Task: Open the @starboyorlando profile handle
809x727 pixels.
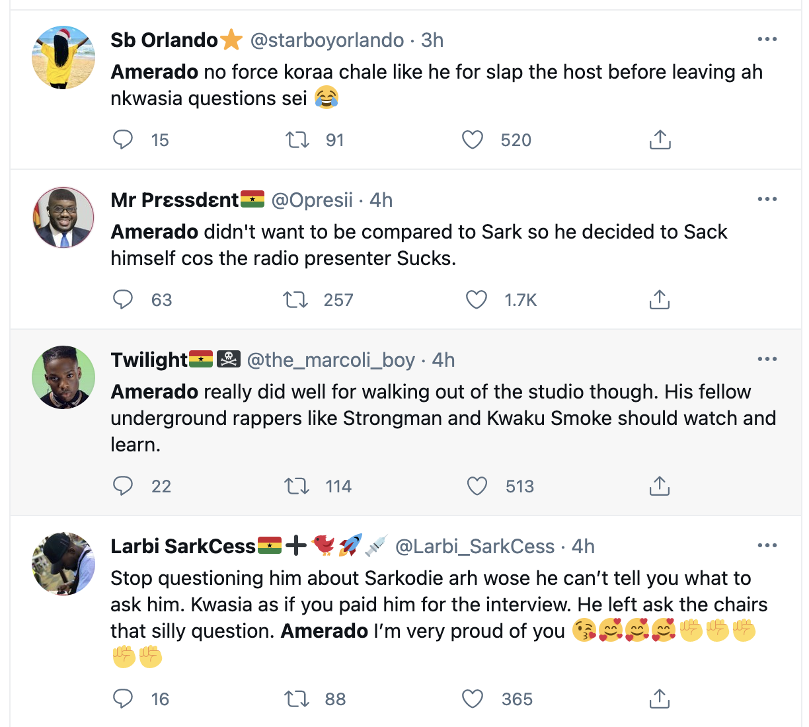Action: click(x=327, y=40)
